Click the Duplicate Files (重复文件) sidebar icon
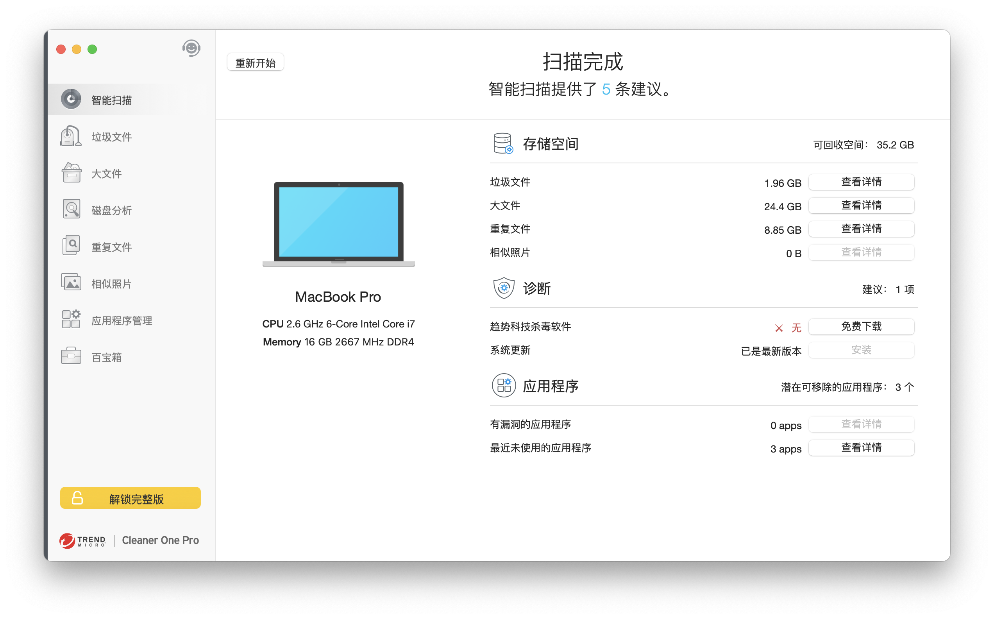Screen dimensions: 994x619 [x=71, y=246]
